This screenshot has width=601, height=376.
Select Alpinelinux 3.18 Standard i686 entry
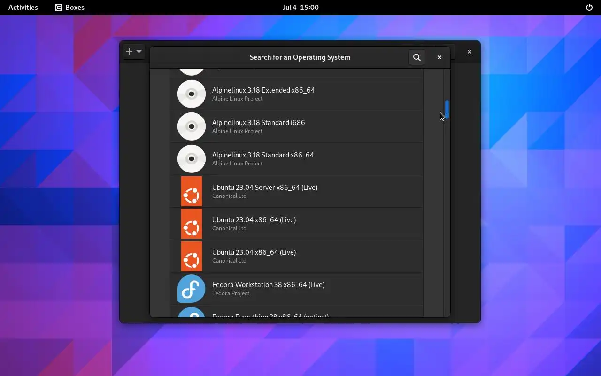(297, 126)
